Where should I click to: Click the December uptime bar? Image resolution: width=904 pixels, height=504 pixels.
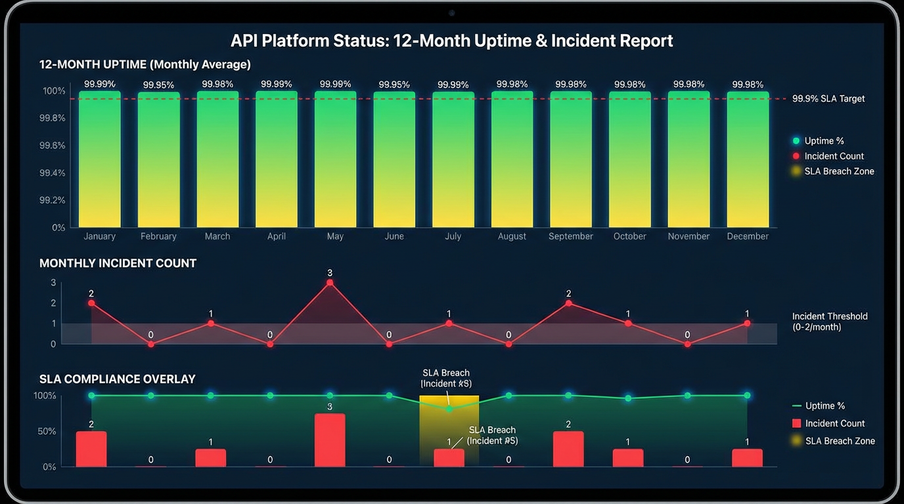click(748, 159)
